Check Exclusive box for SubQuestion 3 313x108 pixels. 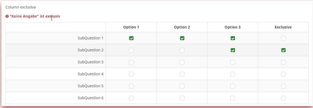click(x=283, y=62)
